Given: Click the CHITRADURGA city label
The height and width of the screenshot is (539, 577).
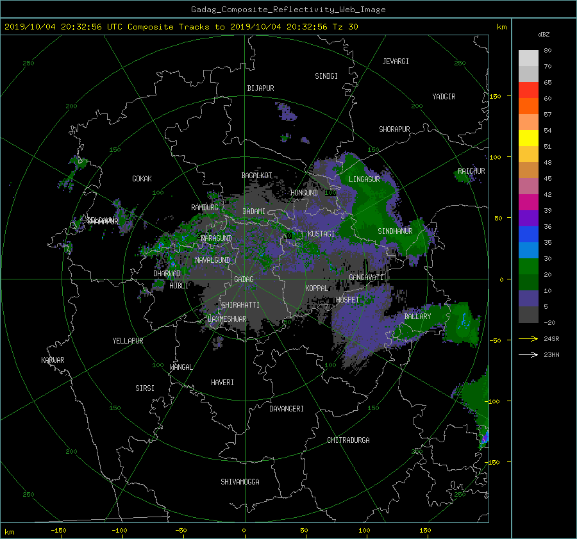Looking at the screenshot, I should (x=349, y=440).
